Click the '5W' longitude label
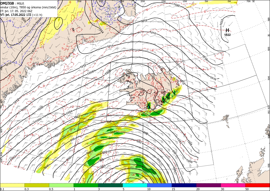 pos(206,1)
